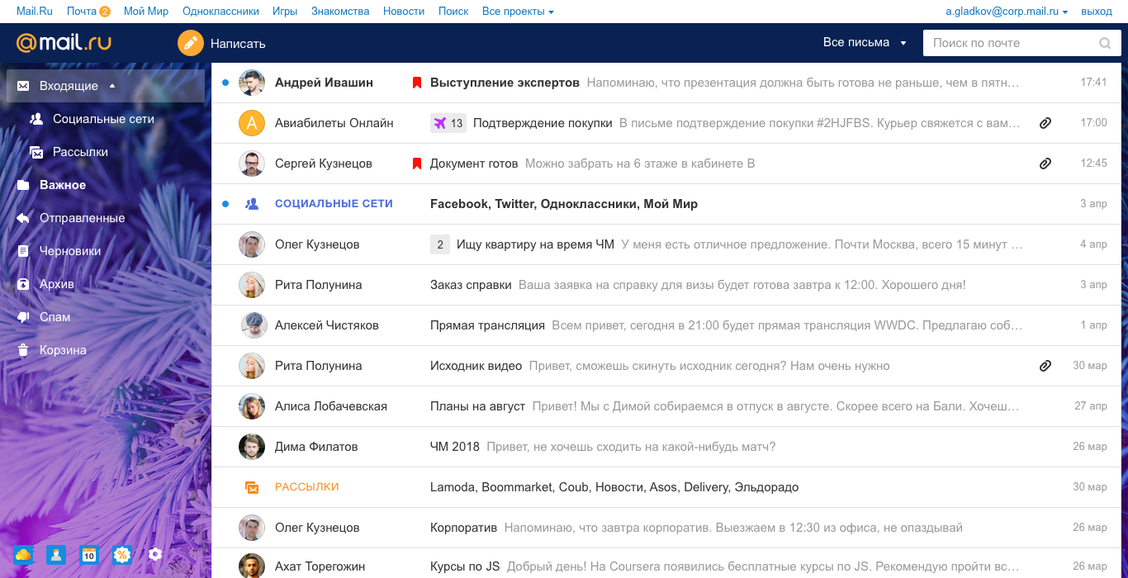Click Сергей Кузнецов's avatar photo

(252, 163)
